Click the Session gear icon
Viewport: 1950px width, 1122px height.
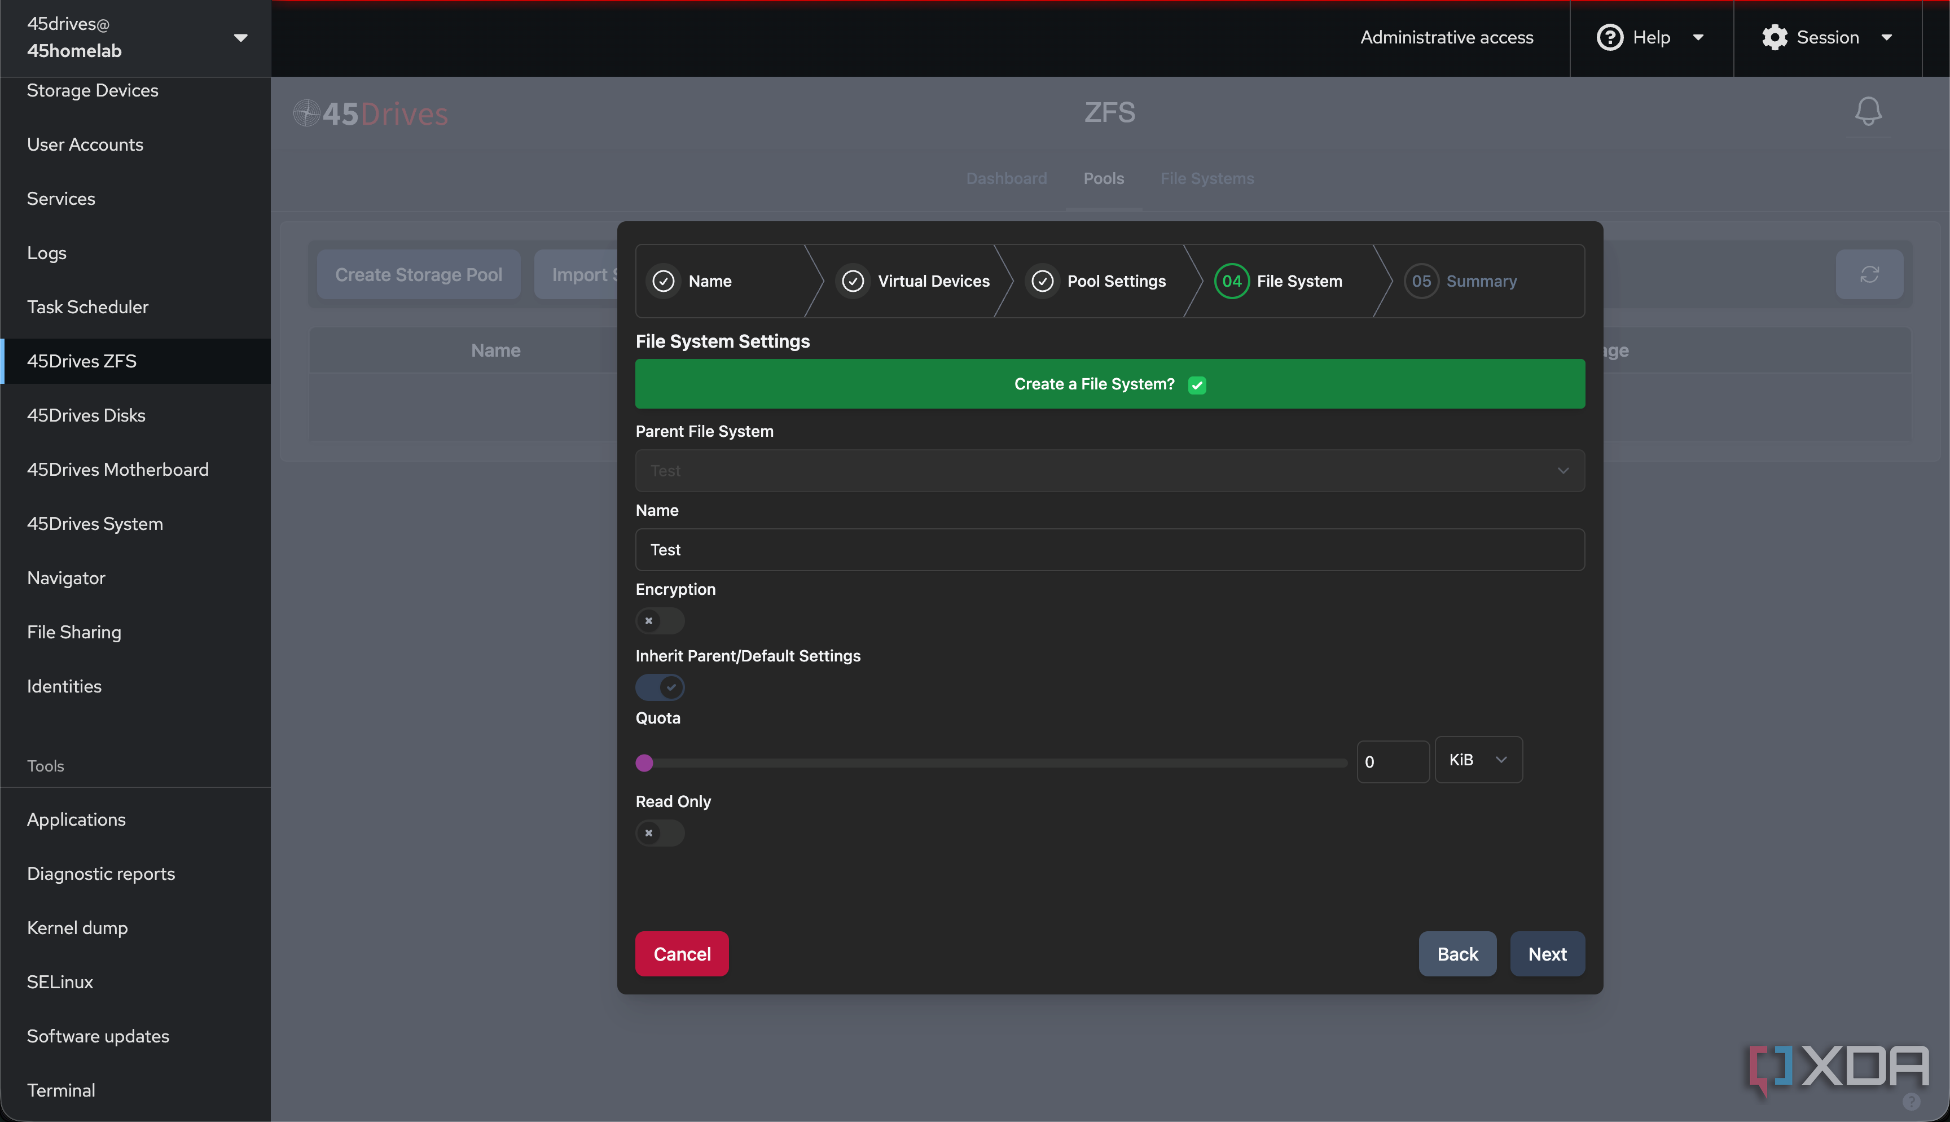click(1775, 37)
